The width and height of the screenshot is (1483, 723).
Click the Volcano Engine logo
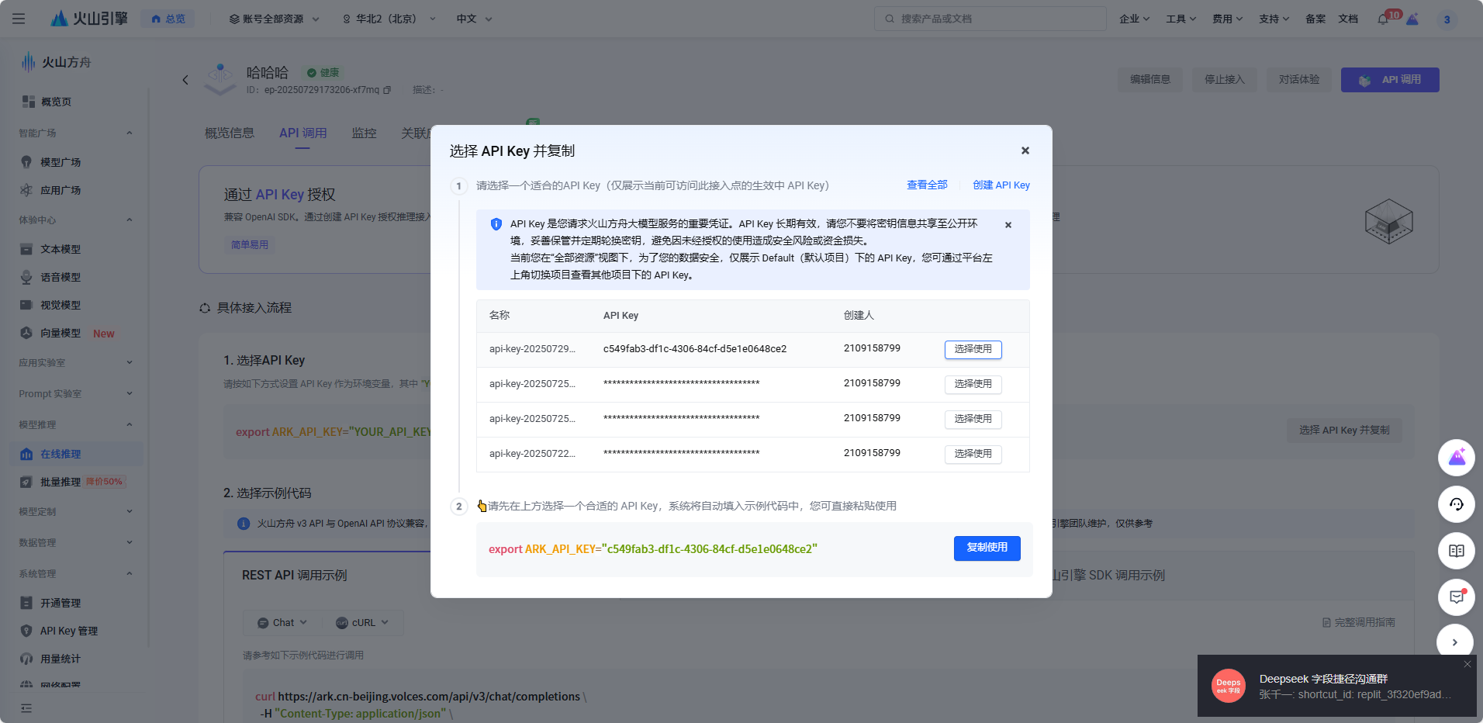(89, 19)
